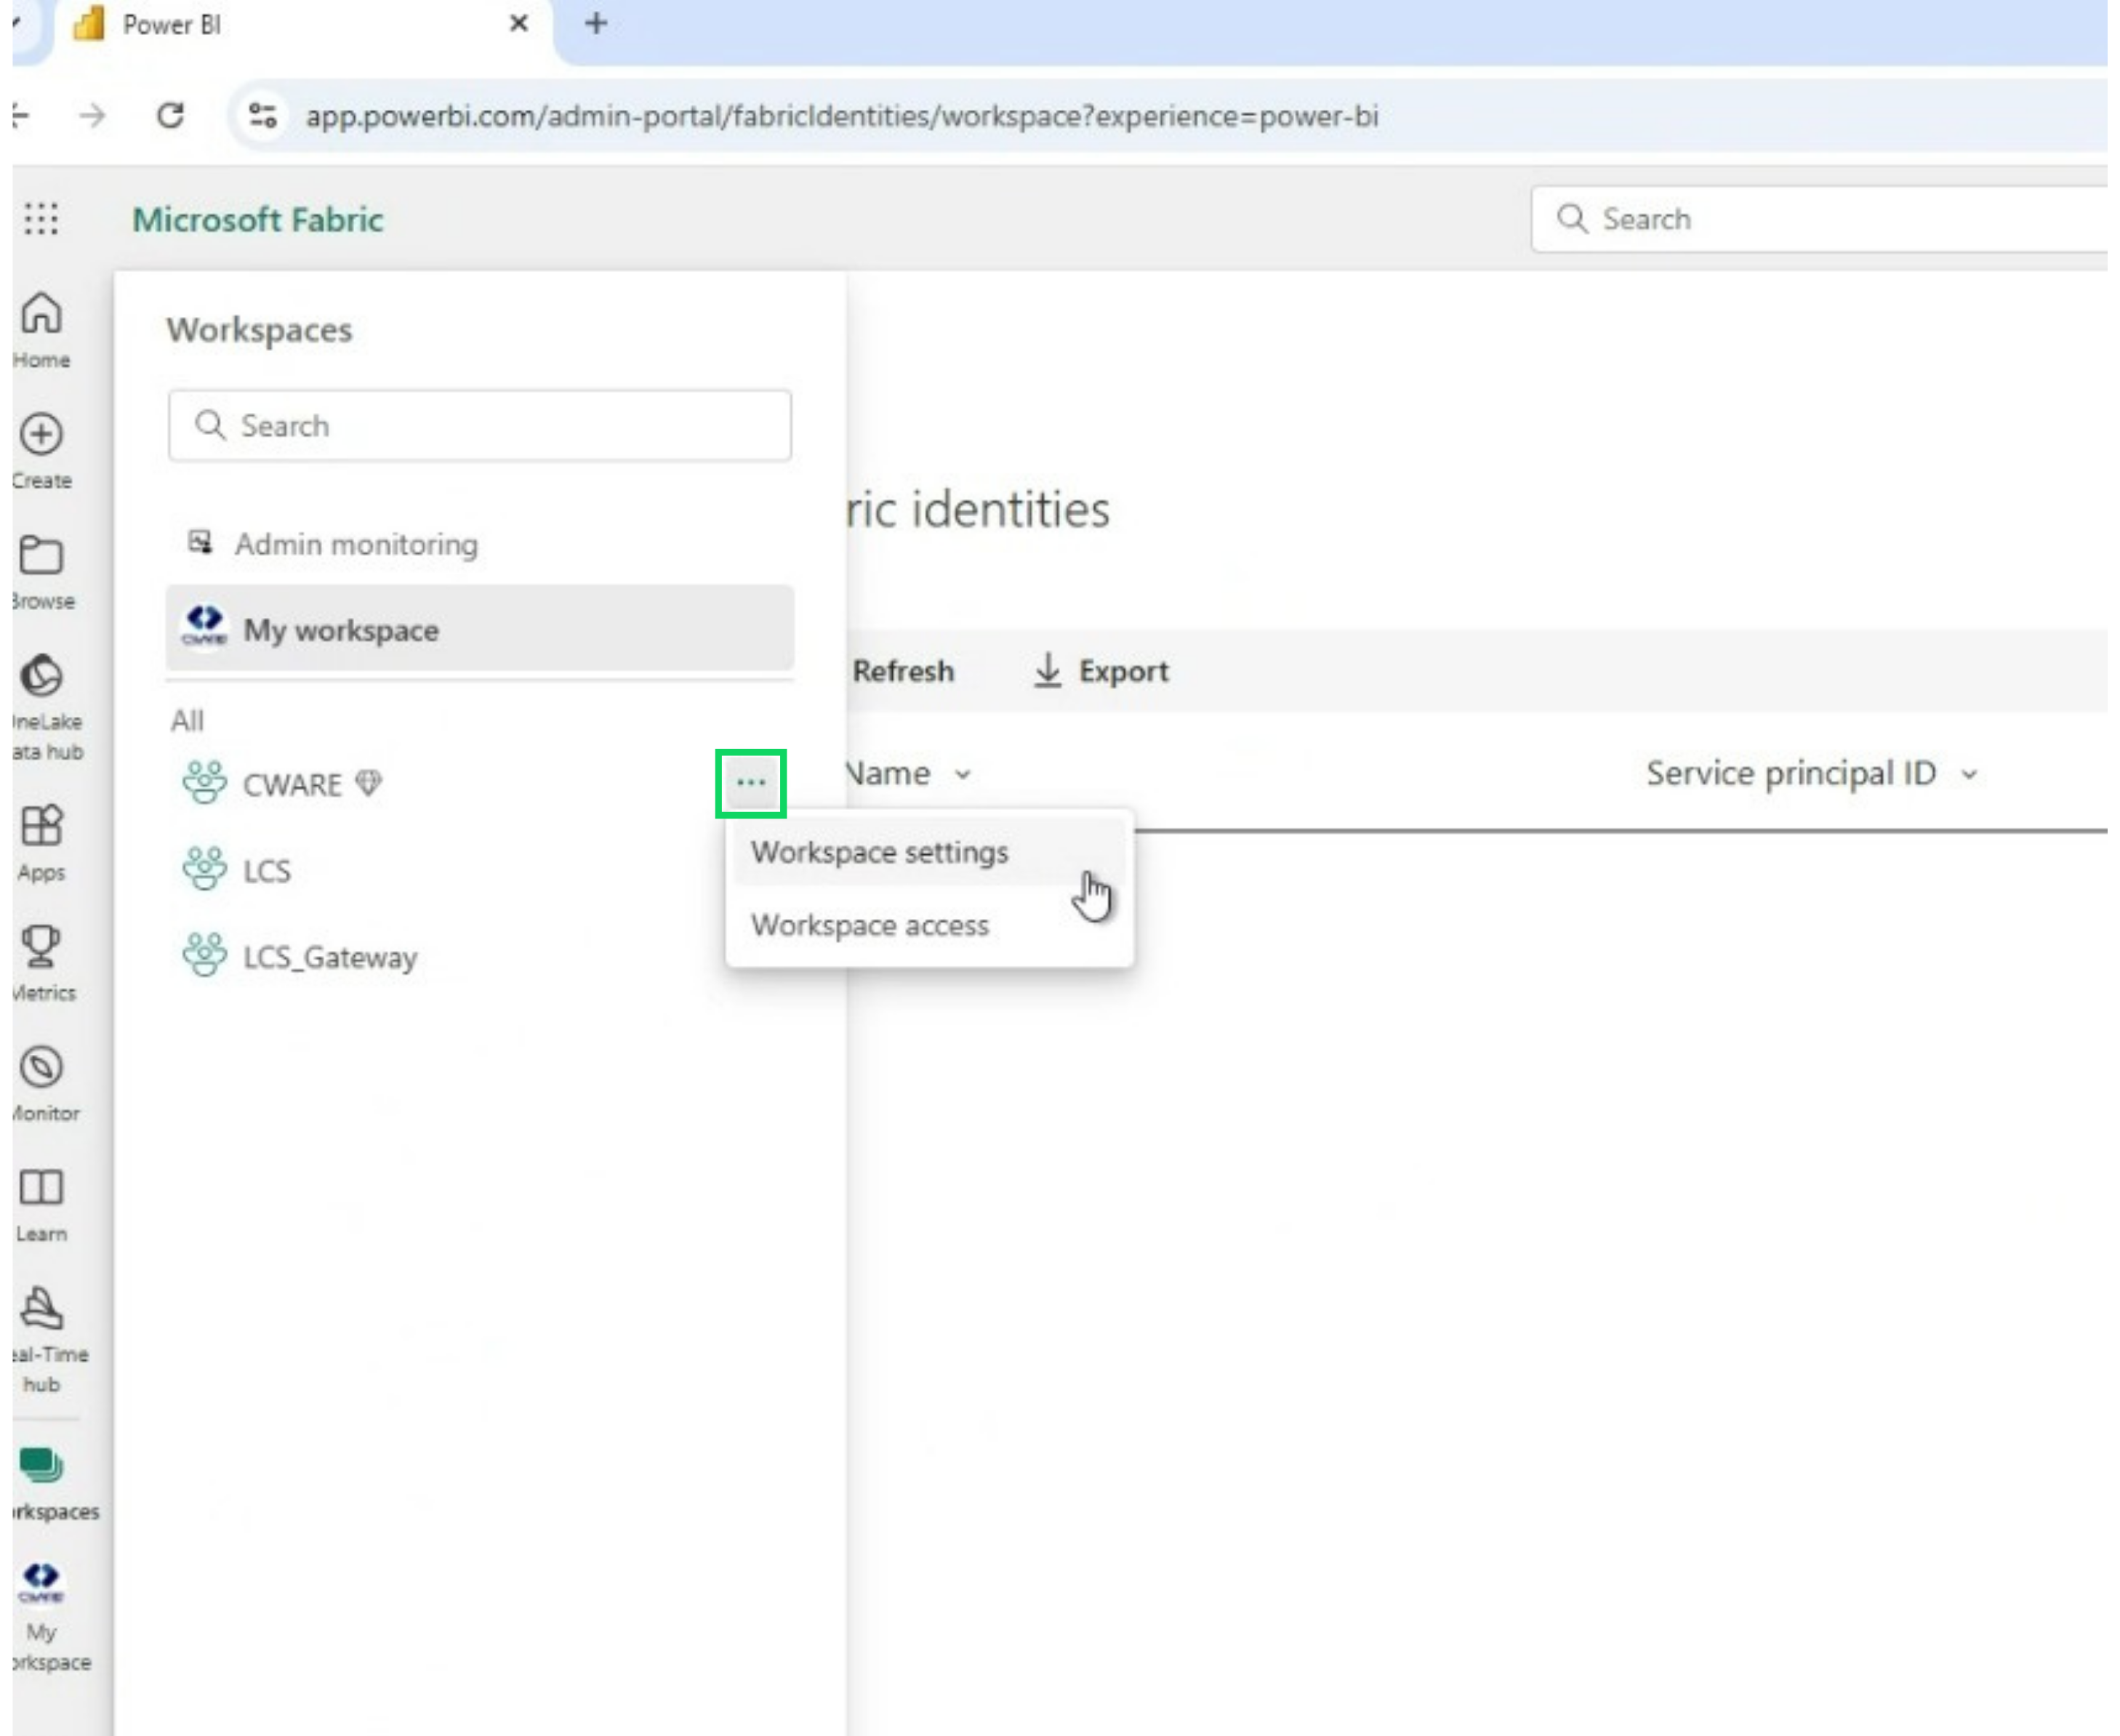The width and height of the screenshot is (2120, 1736).
Task: Click the Refresh button
Action: tap(902, 671)
